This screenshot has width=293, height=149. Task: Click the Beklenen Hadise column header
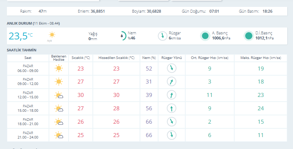(x=59, y=58)
